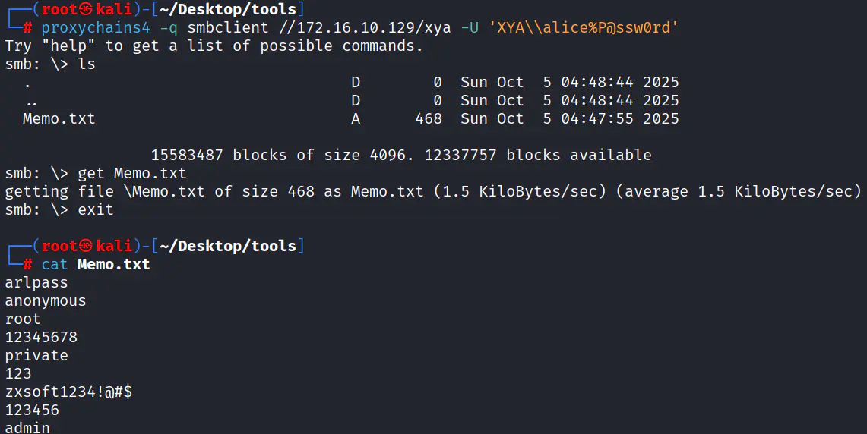The width and height of the screenshot is (867, 434).
Task: Click the file size 468 in directory listing
Action: pos(429,119)
